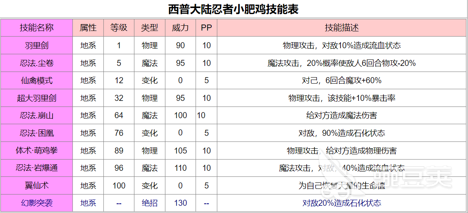This screenshot has height=213, width=468.
Task: Click the 地系 attribute cell in 羽里剑 row
Action: pos(88,45)
